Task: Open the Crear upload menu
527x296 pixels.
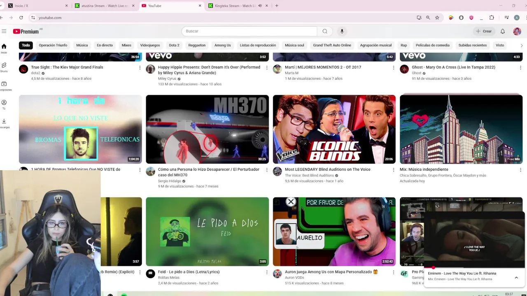Action: pyautogui.click(x=484, y=31)
